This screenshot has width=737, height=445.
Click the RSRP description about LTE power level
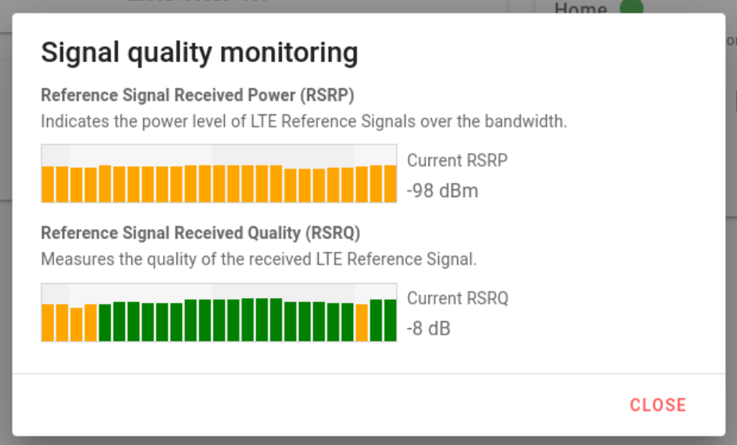click(x=303, y=122)
